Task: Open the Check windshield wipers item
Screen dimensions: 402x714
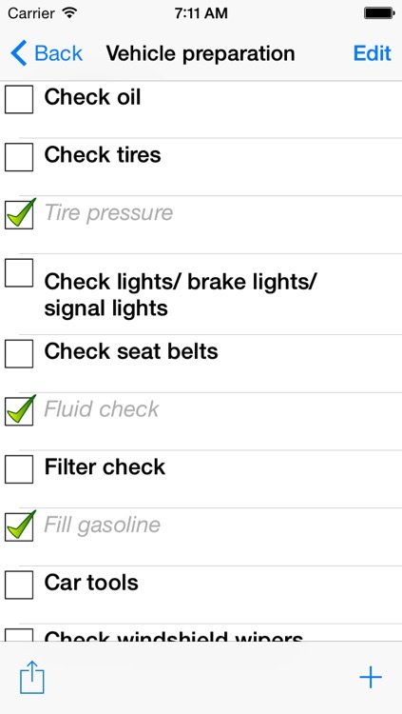Action: [201, 633]
